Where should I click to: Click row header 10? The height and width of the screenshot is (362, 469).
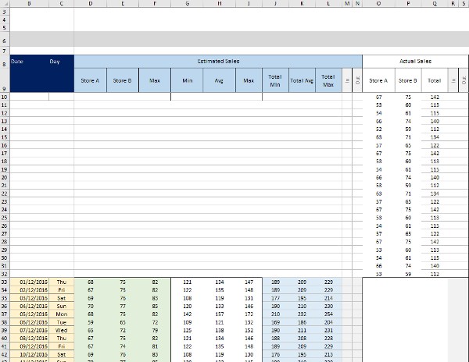(x=5, y=97)
